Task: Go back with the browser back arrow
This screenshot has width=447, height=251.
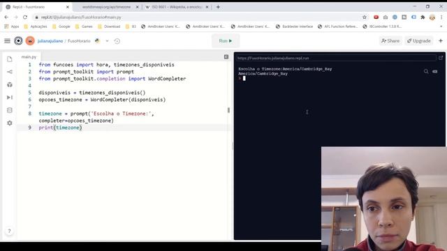Action: click(6, 17)
